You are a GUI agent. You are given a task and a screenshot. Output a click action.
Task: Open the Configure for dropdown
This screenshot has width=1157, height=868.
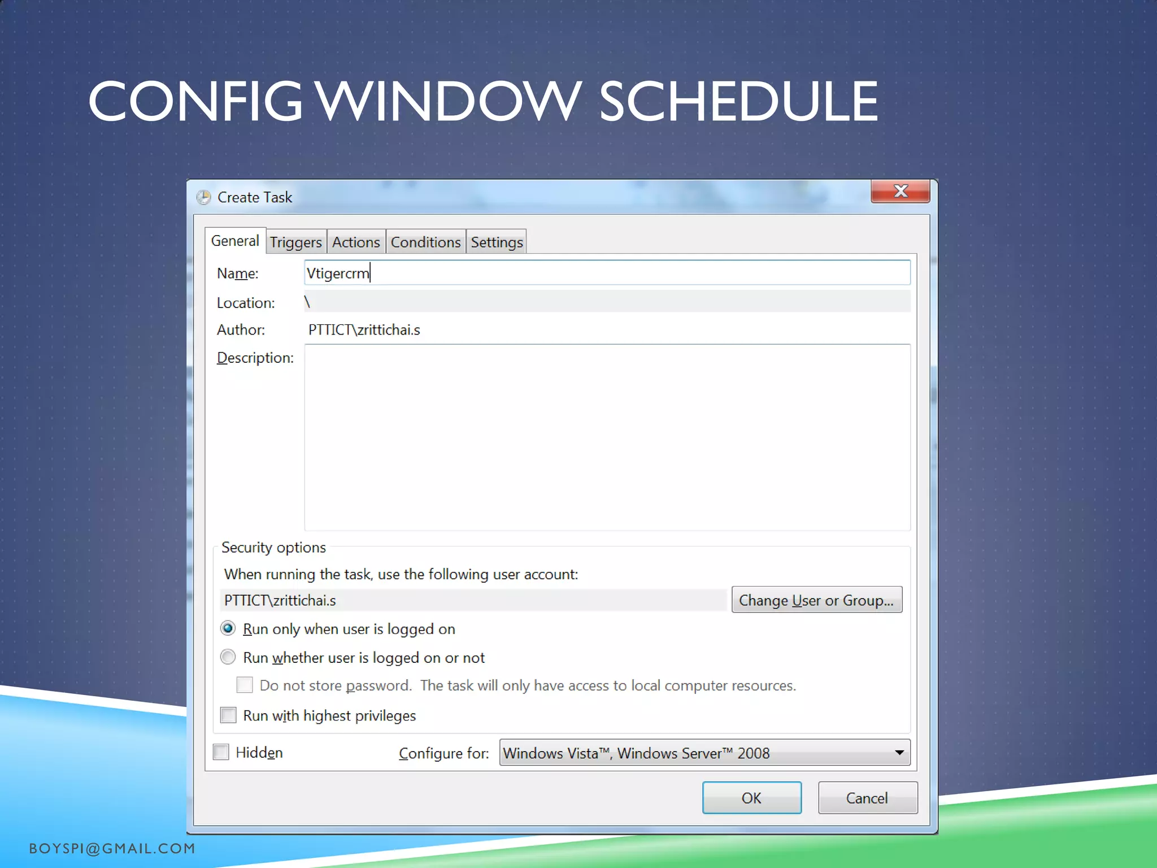pyautogui.click(x=704, y=753)
